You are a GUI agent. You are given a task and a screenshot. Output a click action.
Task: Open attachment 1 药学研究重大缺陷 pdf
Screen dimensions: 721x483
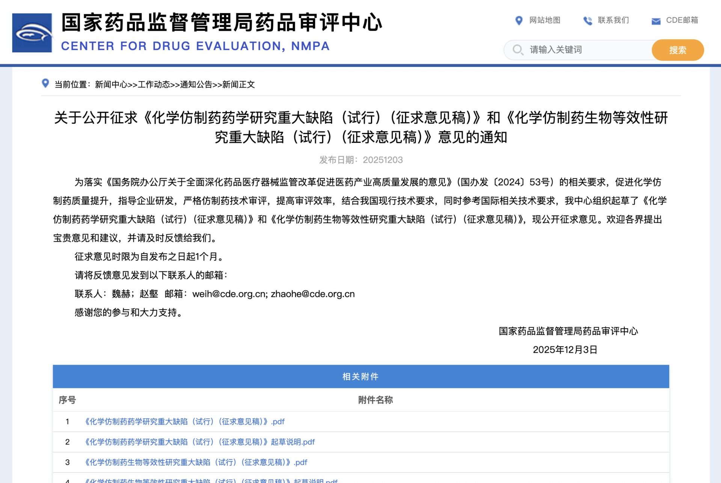(184, 422)
